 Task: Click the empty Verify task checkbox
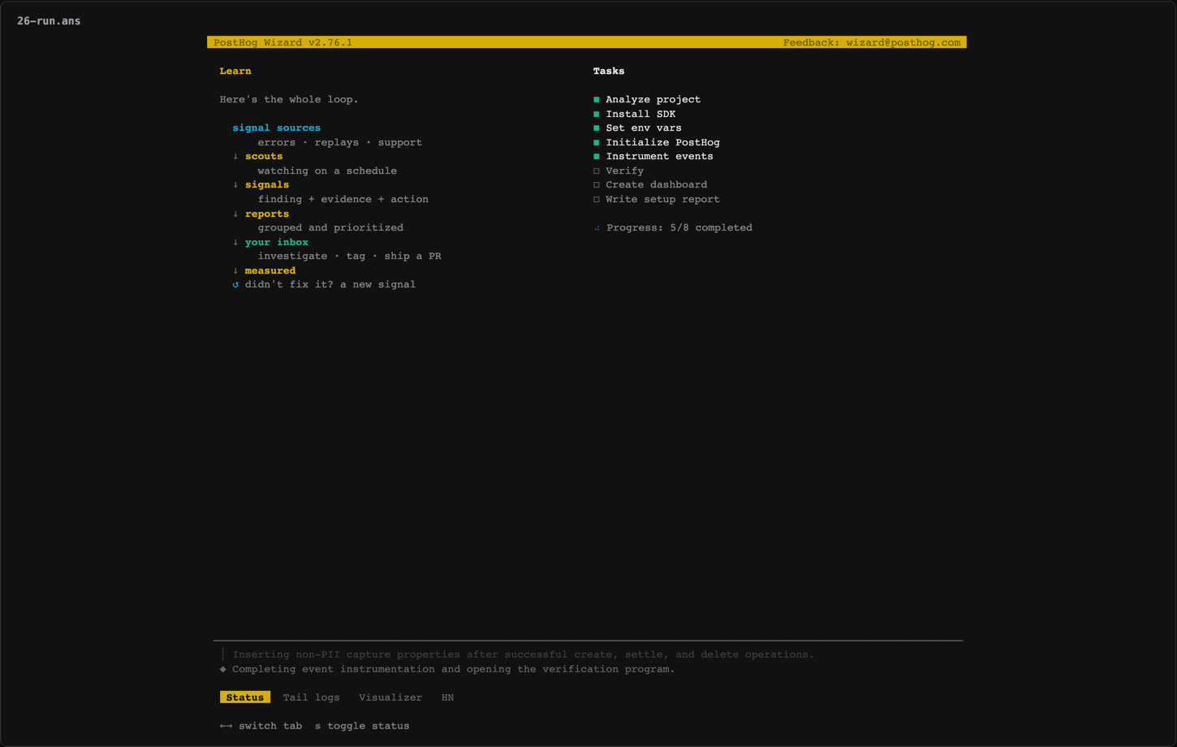[x=597, y=171]
